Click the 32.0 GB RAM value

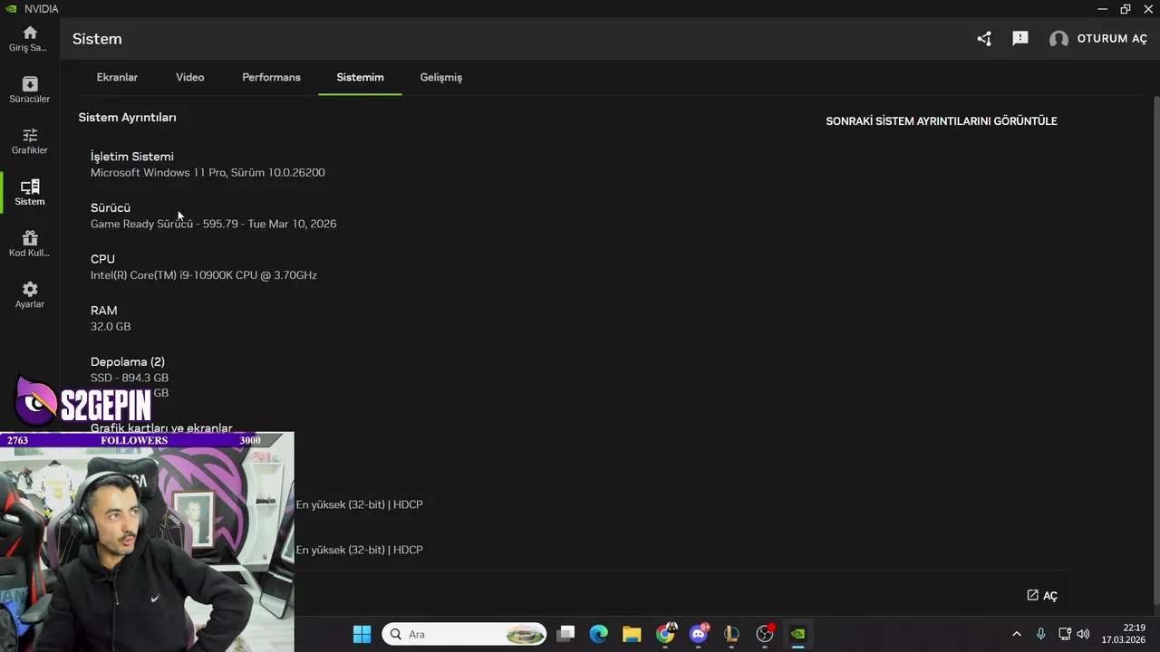111,327
